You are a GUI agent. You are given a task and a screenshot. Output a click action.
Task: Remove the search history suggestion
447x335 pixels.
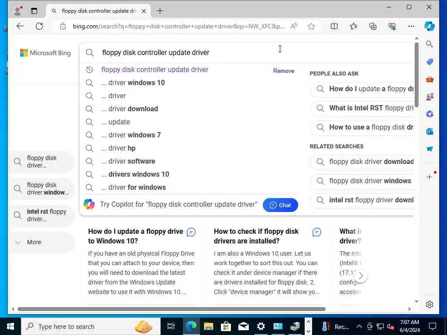pyautogui.click(x=284, y=71)
